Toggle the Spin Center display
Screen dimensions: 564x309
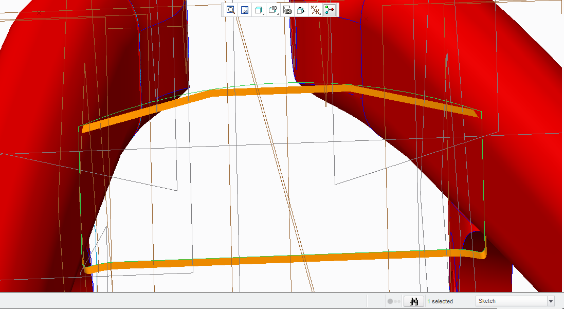tap(330, 10)
